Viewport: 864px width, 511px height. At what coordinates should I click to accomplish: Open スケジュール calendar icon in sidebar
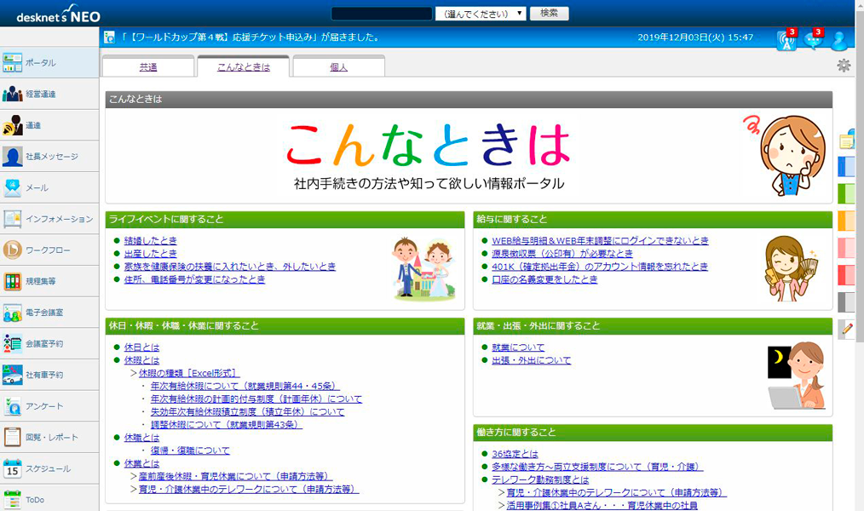tap(13, 468)
